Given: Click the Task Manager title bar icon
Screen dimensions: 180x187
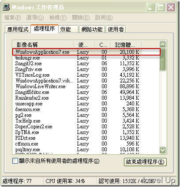Looking at the screenshot, I should (6, 7).
